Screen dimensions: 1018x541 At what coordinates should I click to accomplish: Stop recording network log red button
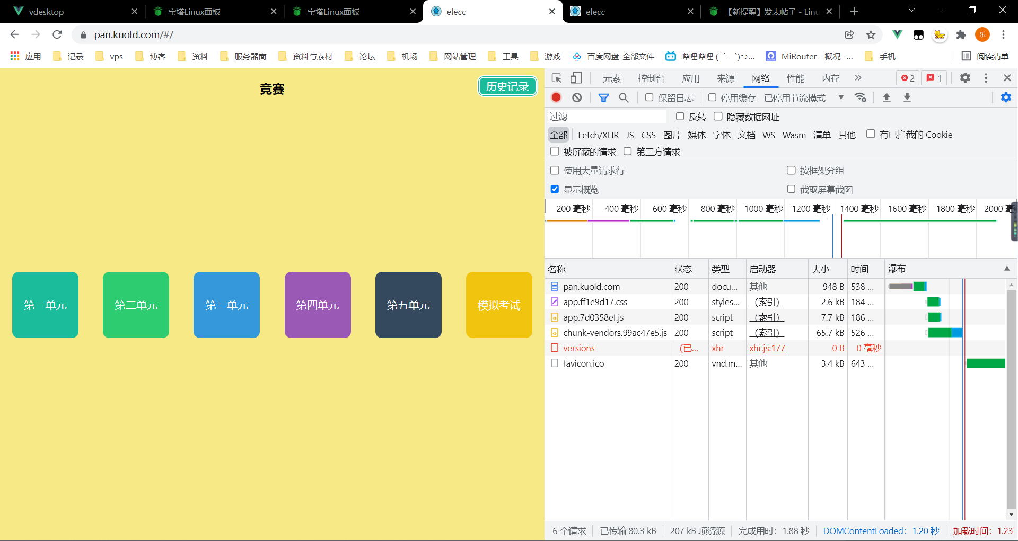click(556, 97)
